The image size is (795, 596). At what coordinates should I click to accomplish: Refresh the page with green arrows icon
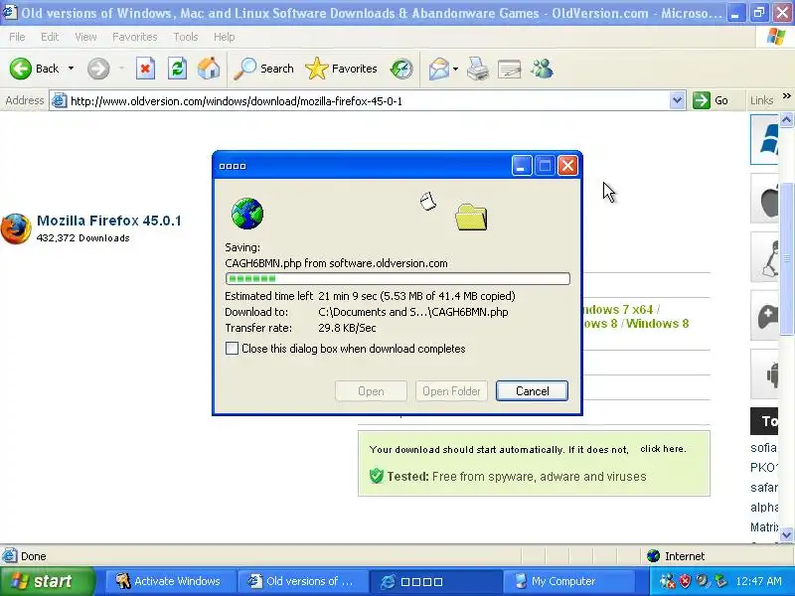pyautogui.click(x=177, y=69)
